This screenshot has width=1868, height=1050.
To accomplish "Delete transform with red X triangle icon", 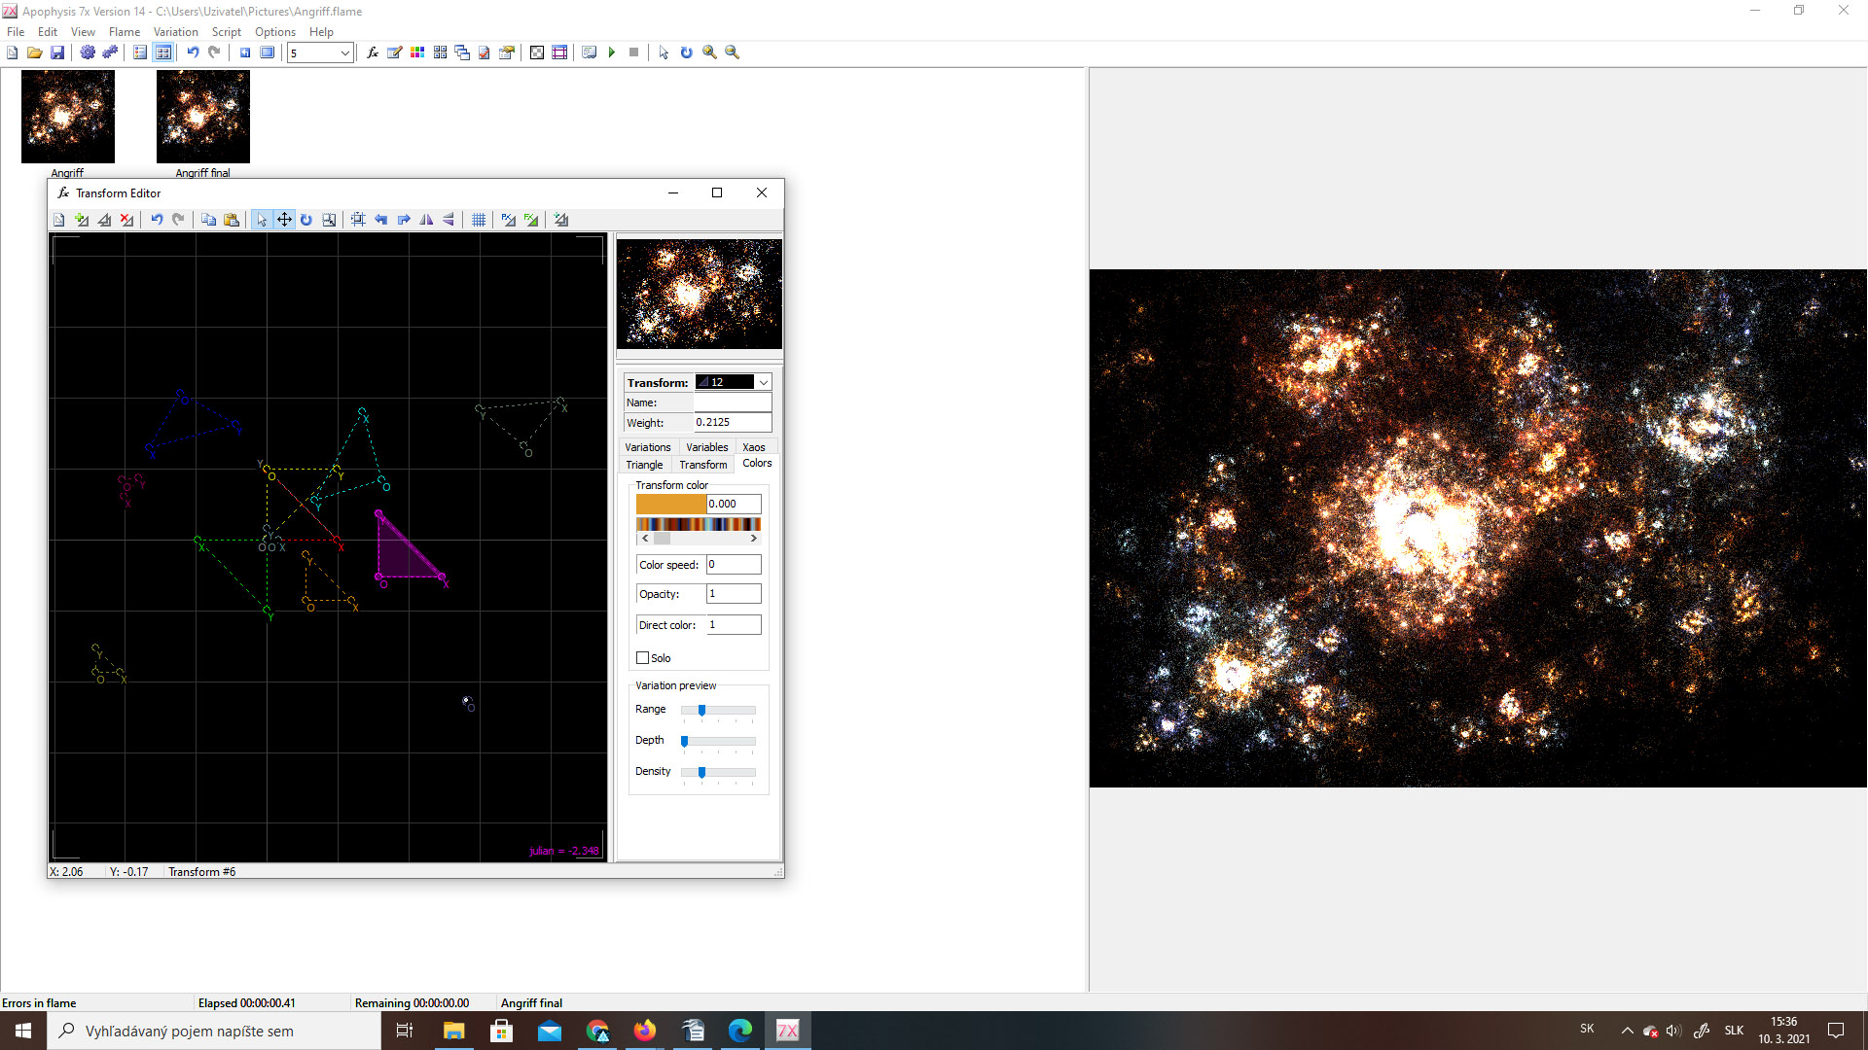I will point(126,220).
